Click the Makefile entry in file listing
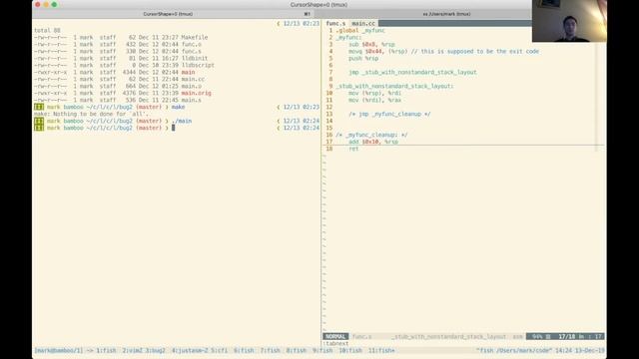This screenshot has height=359, width=639. click(195, 38)
